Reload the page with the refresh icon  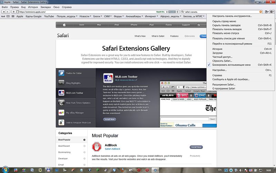click(x=178, y=12)
